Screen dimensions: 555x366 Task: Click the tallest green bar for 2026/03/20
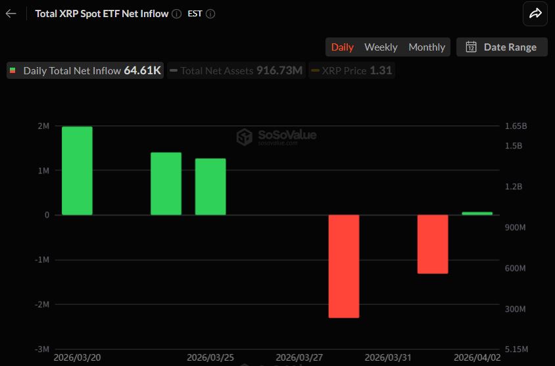pos(77,171)
